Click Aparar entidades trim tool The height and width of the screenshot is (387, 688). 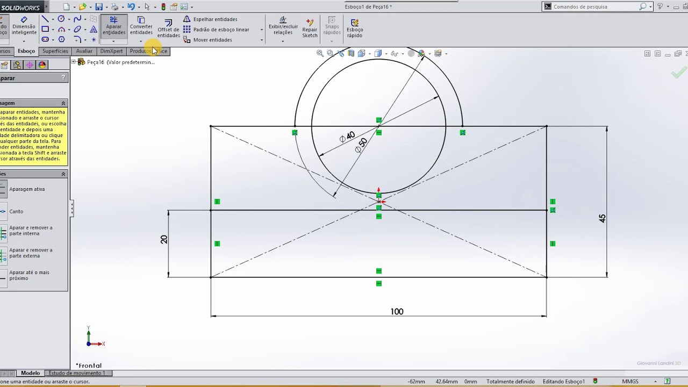pos(113,26)
